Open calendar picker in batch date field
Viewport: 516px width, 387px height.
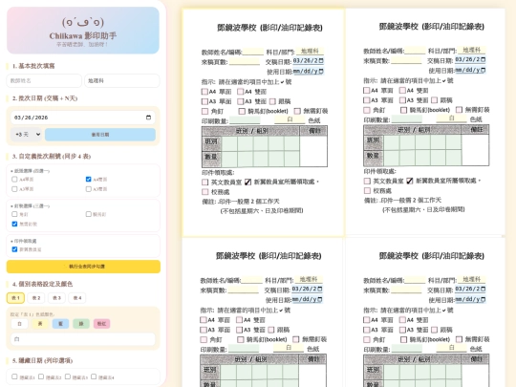click(x=148, y=118)
